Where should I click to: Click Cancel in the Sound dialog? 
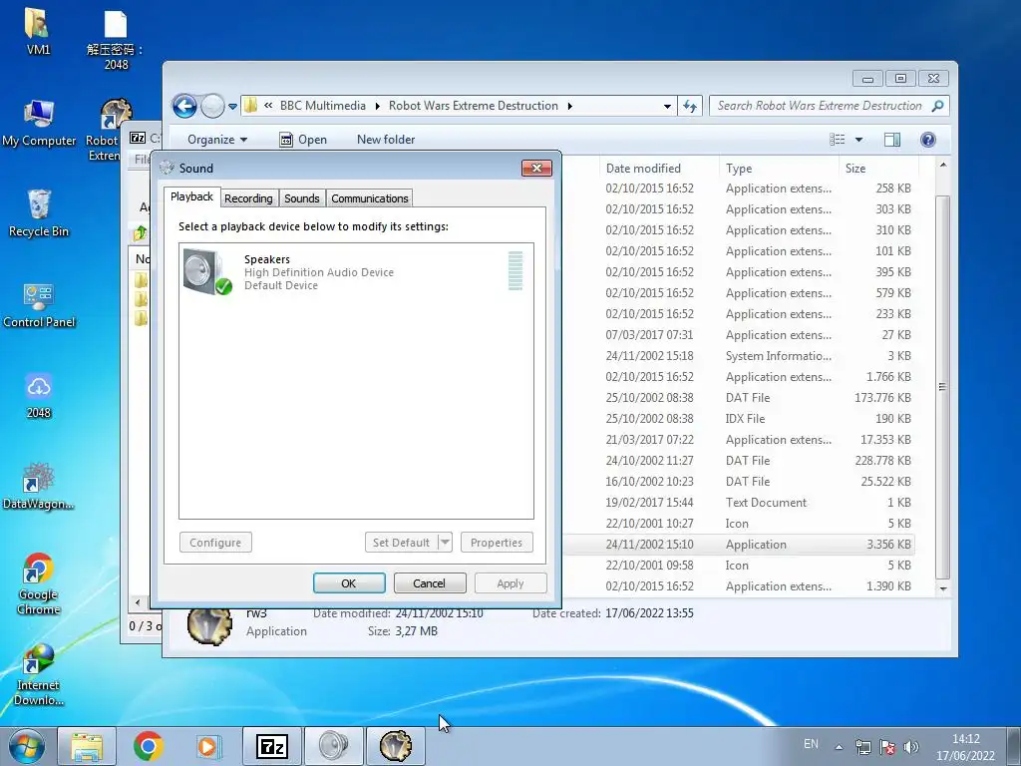pos(430,582)
